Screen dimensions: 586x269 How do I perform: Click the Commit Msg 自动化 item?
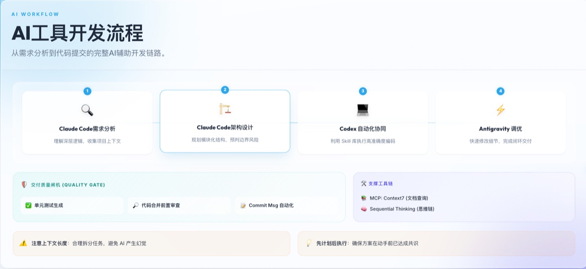[287, 205]
